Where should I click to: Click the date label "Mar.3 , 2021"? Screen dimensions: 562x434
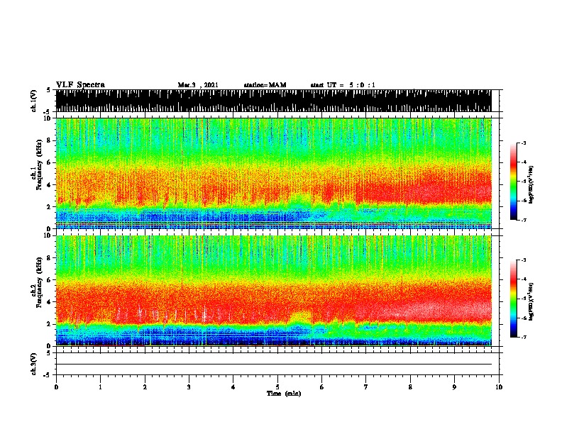tap(198, 85)
